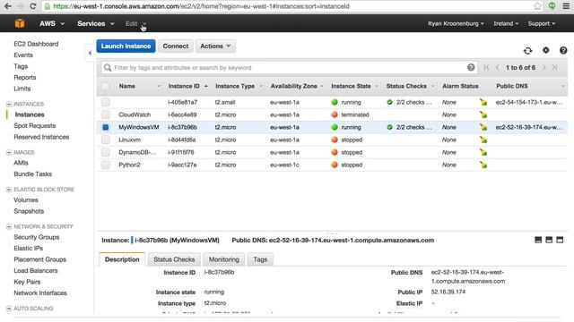Go to previous page of results
The image size is (574, 322).
click(497, 67)
